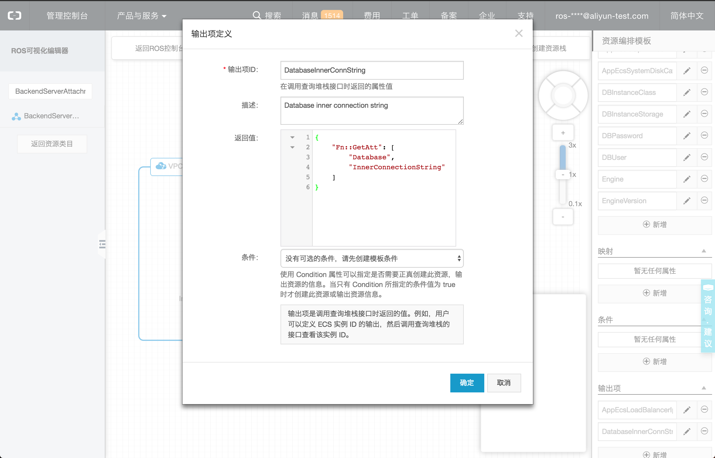The width and height of the screenshot is (715, 458).
Task: Click the 输出项ID input field
Action: [372, 70]
